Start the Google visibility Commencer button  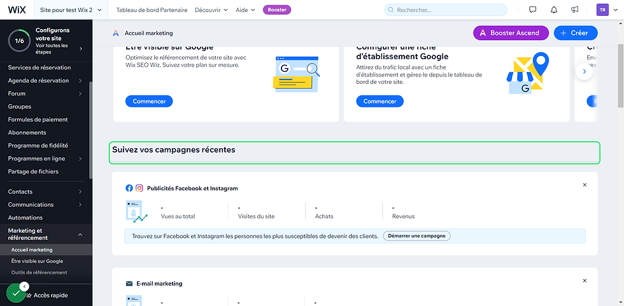[149, 101]
